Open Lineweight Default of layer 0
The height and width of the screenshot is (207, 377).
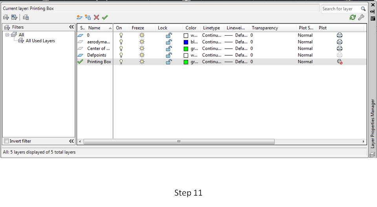coord(236,35)
